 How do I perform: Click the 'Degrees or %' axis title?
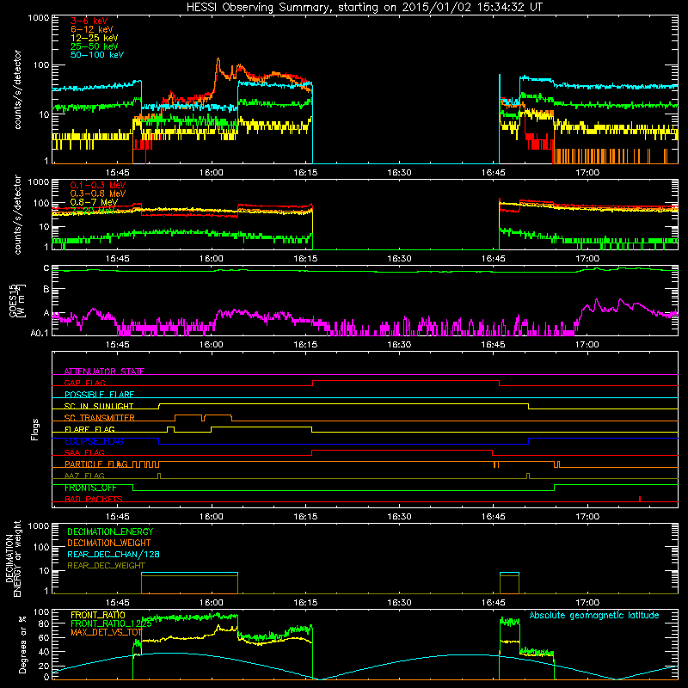pyautogui.click(x=22, y=645)
